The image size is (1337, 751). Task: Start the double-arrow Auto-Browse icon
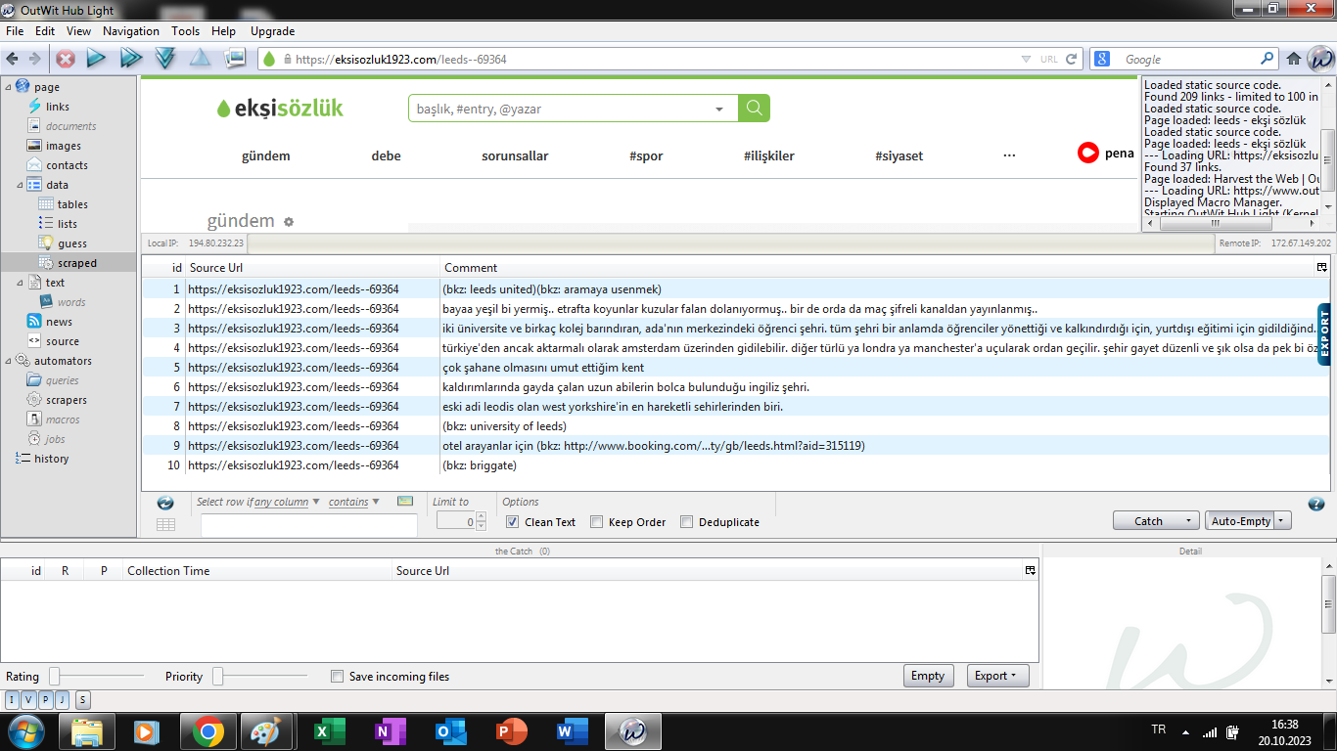pos(131,59)
